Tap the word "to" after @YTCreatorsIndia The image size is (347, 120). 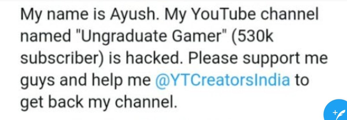301,80
